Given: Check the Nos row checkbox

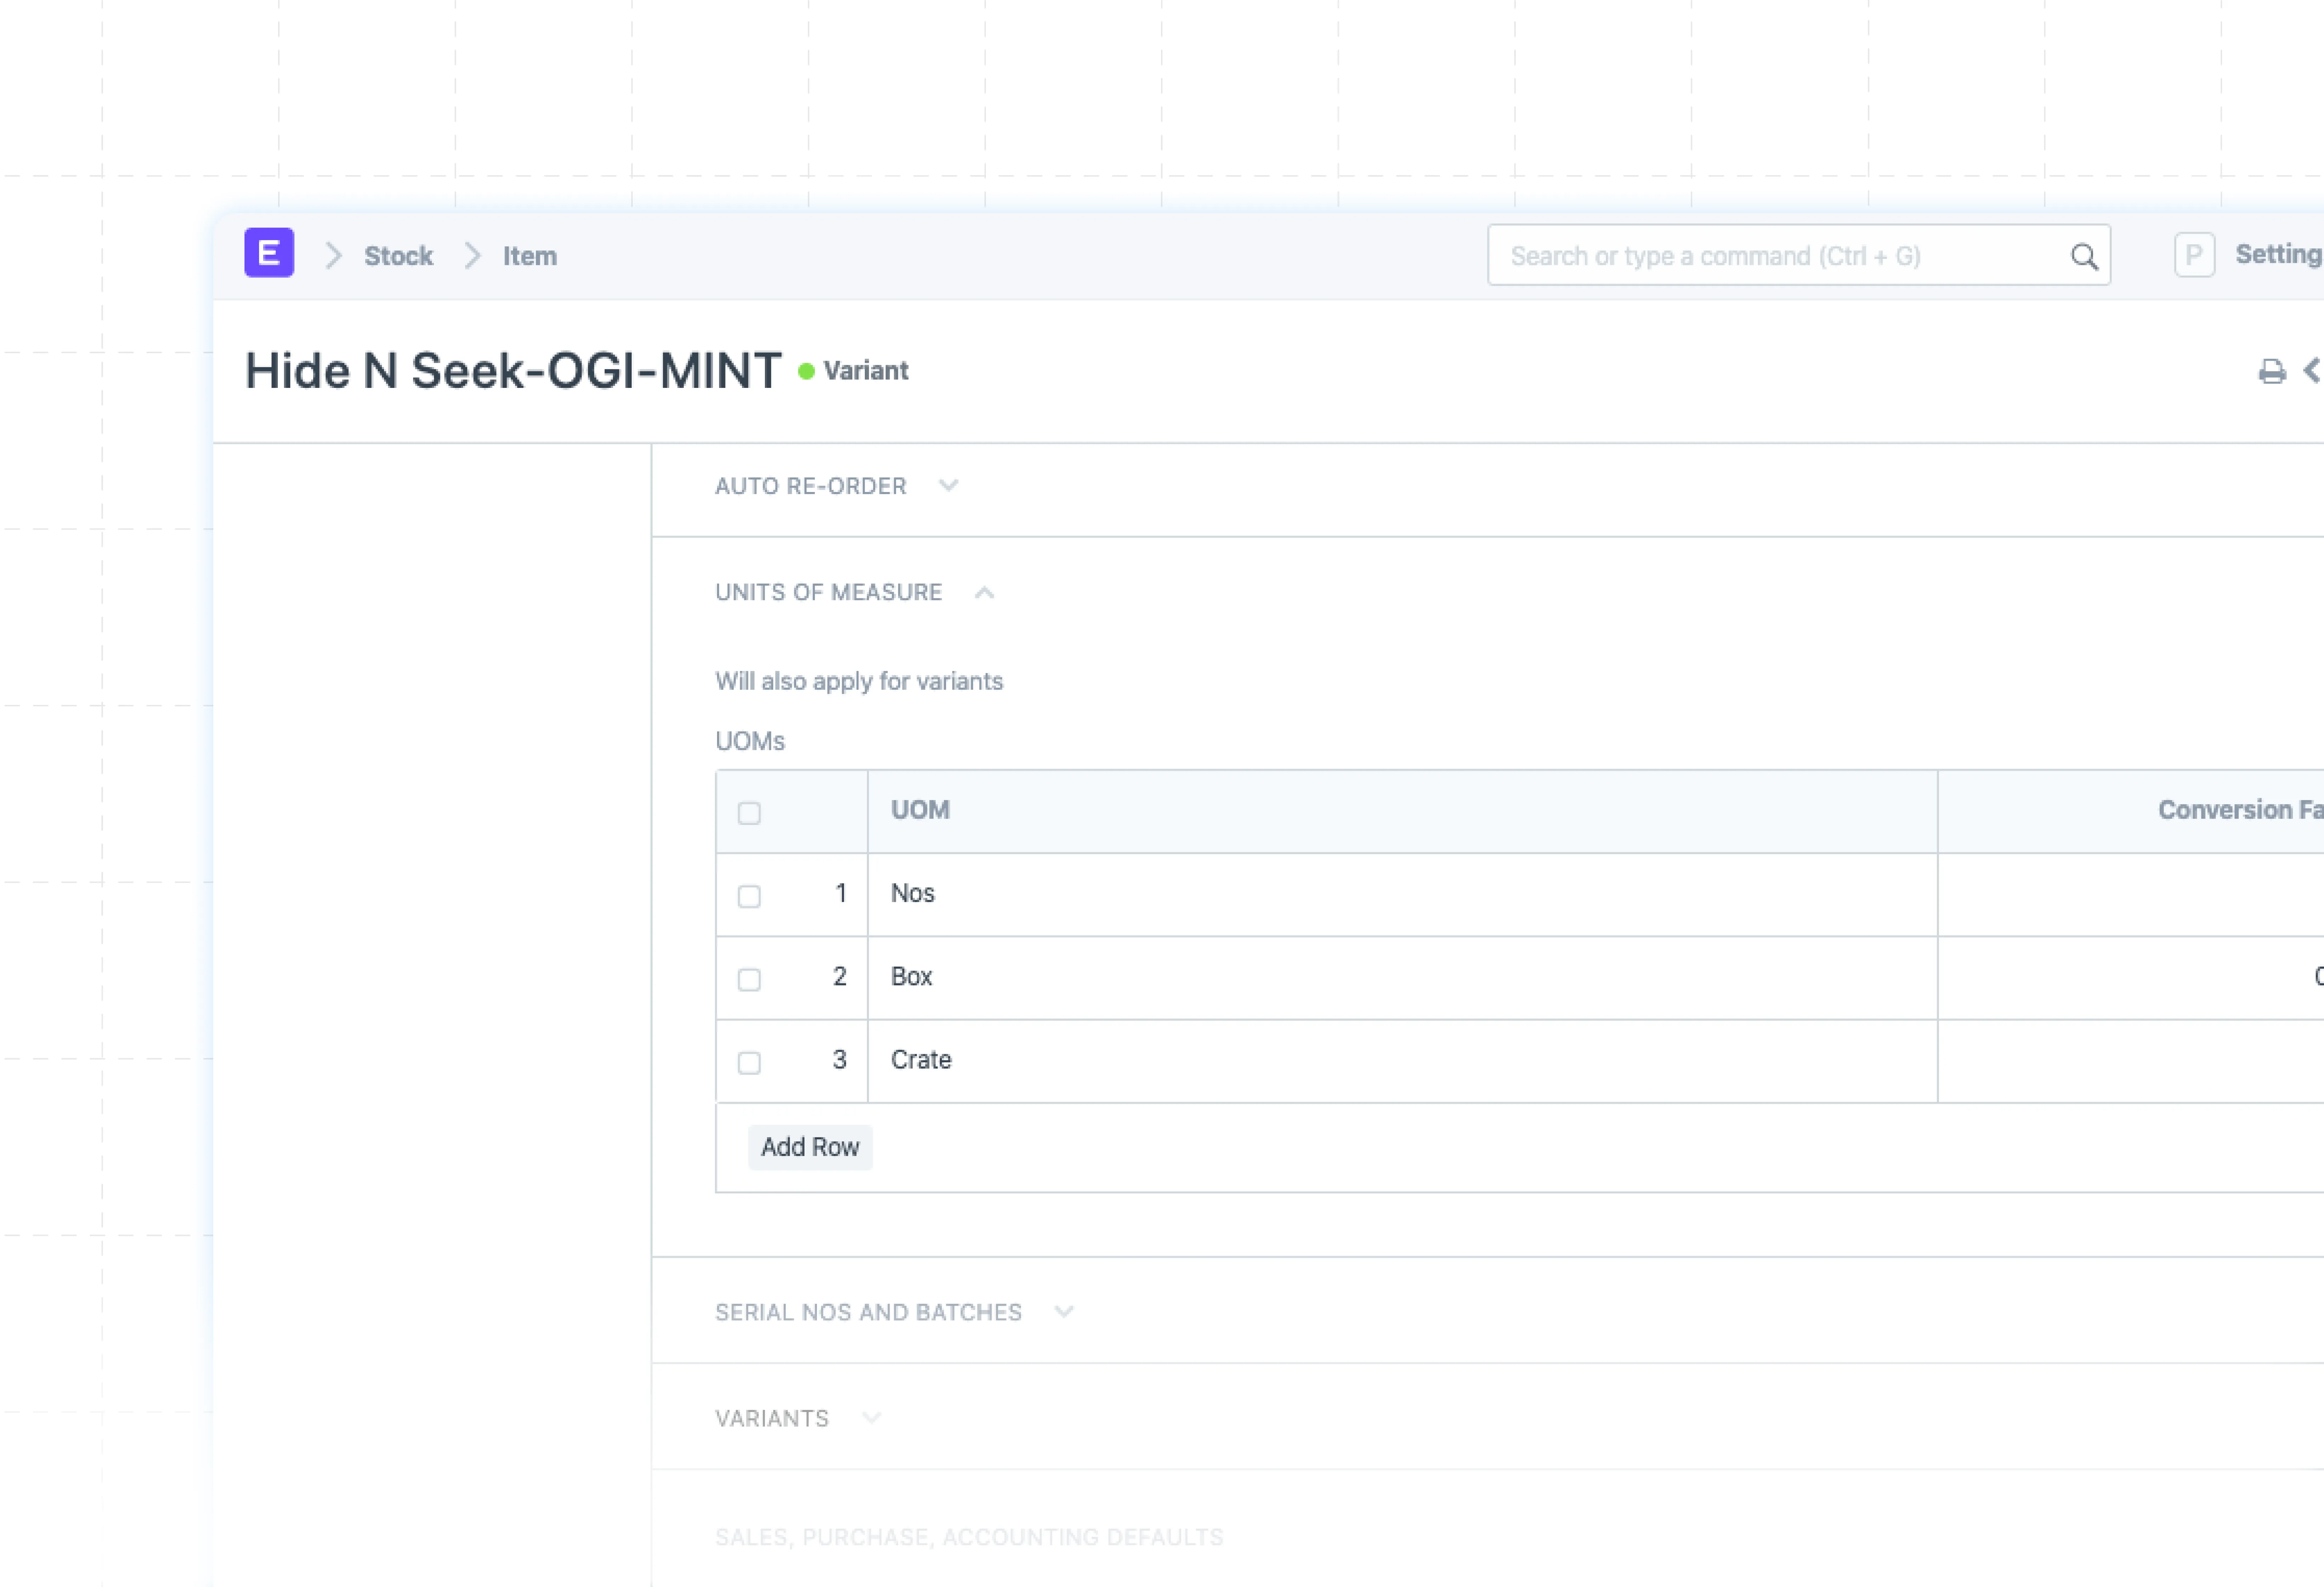Looking at the screenshot, I should (749, 896).
